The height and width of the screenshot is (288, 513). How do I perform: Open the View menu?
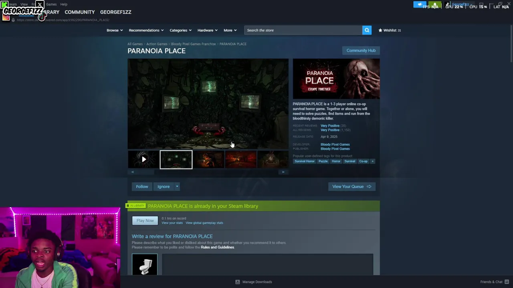pyautogui.click(x=24, y=4)
